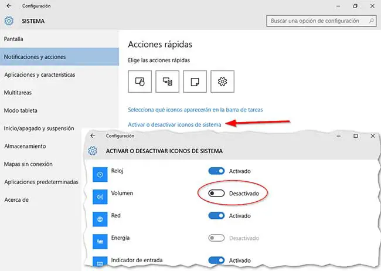Screen dimensions: 381x271
Task: Click Selecciona qué iconos aparecerán link
Action: pos(195,110)
